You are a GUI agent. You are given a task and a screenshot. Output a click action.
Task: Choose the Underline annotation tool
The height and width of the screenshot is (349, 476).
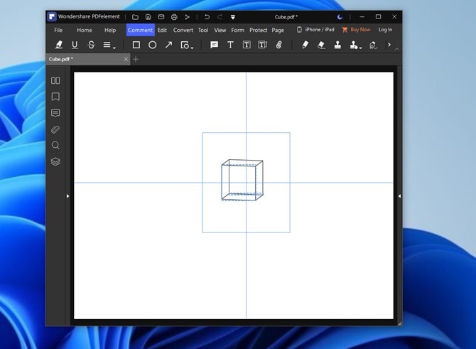[75, 45]
